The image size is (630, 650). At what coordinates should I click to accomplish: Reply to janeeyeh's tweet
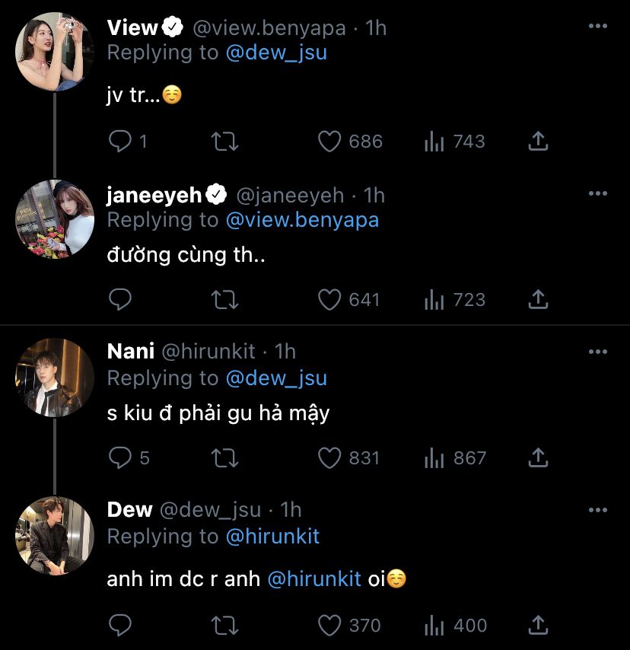click(x=122, y=300)
